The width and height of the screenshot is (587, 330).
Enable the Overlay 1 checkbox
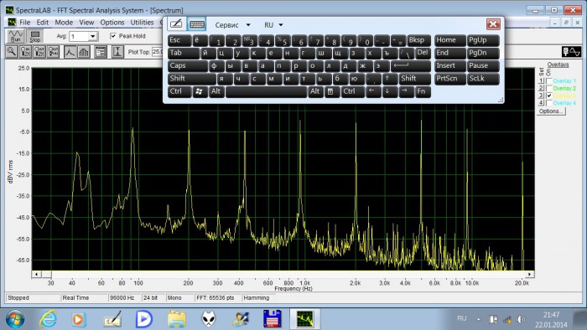coord(549,81)
